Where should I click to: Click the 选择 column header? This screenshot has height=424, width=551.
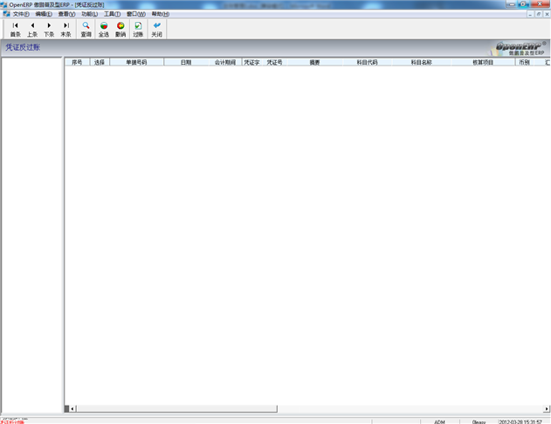tap(100, 62)
